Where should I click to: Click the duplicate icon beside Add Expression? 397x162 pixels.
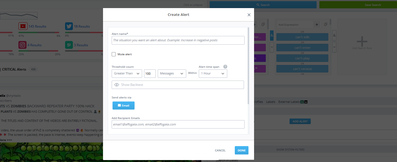pyautogui.click(x=326, y=24)
